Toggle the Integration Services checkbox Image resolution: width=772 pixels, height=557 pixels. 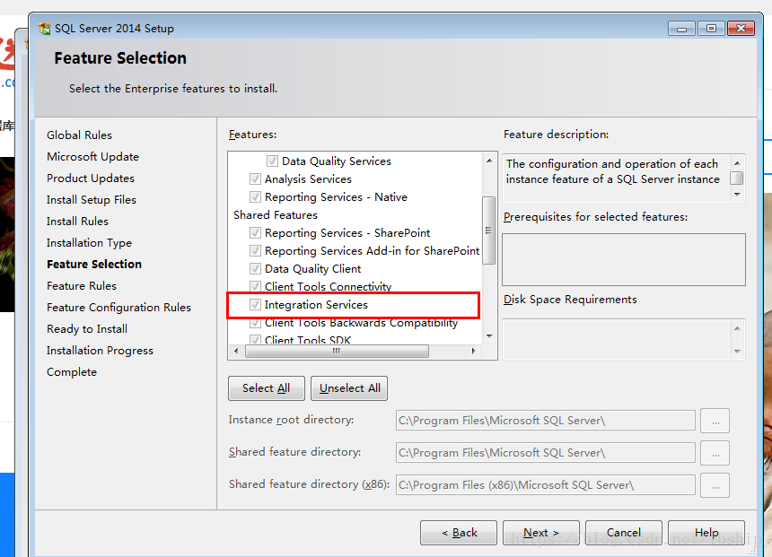pos(255,305)
